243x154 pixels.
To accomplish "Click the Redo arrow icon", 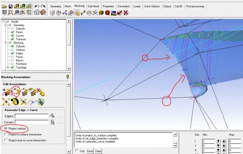I will [x=43, y=6].
